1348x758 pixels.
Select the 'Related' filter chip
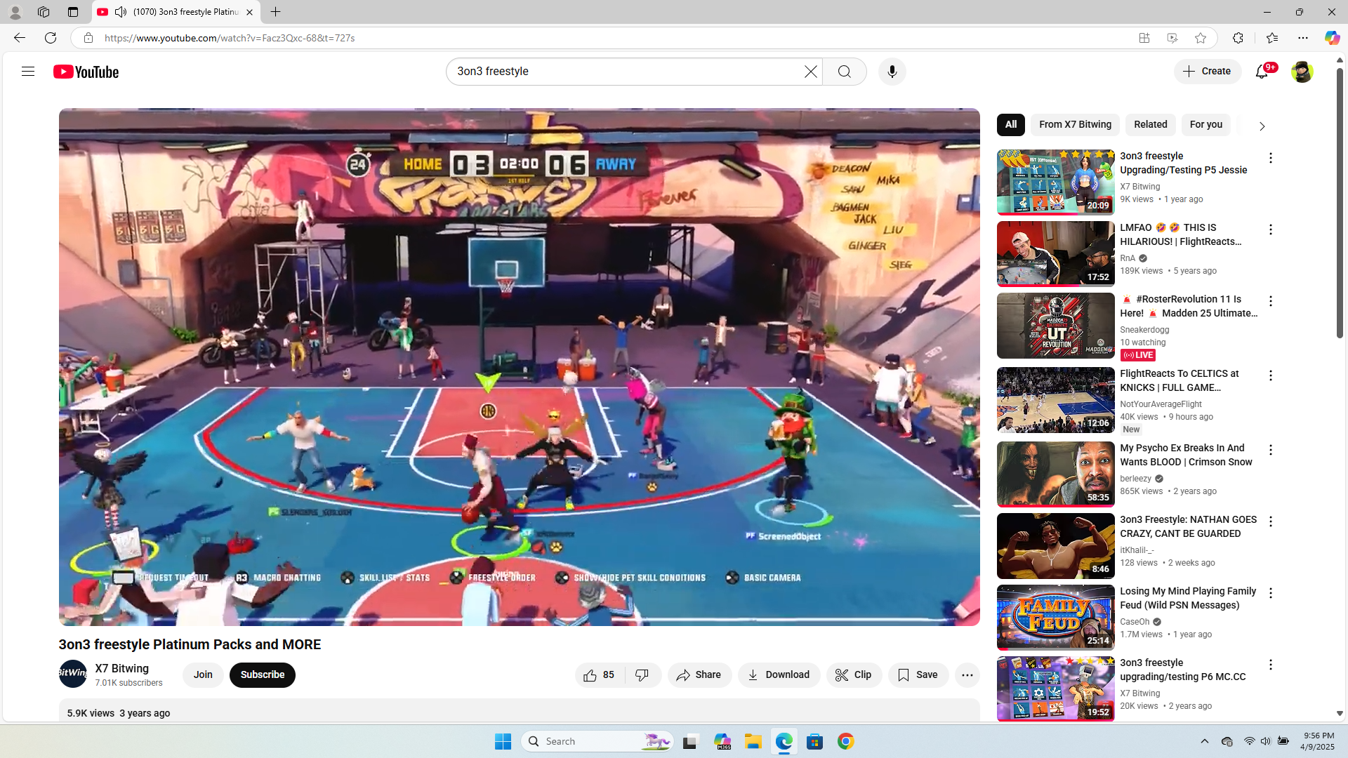1150,125
